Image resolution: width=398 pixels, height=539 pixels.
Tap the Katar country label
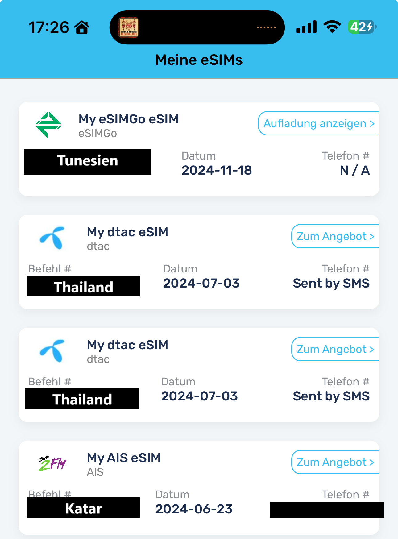pyautogui.click(x=83, y=508)
